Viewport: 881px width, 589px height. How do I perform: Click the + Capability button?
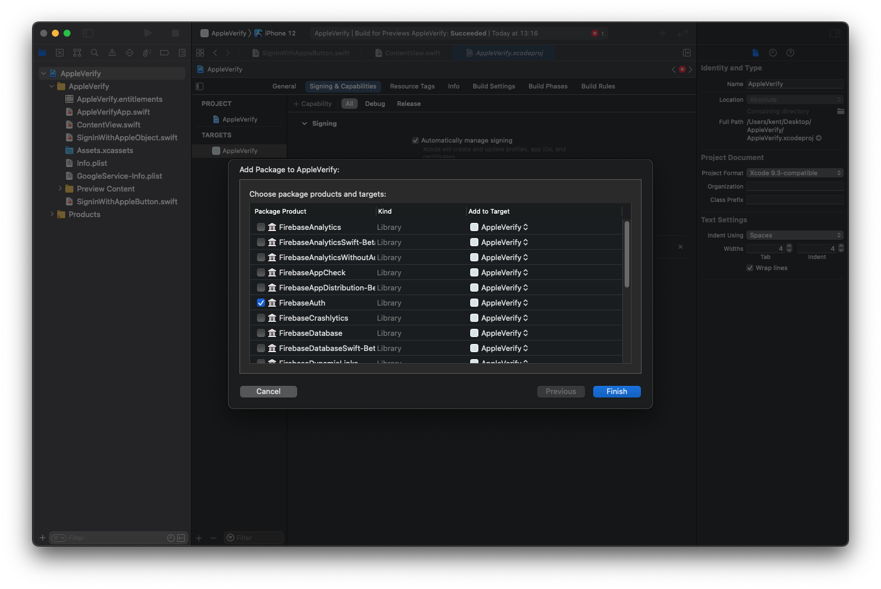point(313,104)
